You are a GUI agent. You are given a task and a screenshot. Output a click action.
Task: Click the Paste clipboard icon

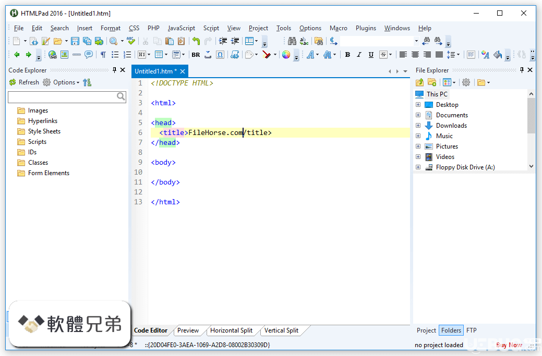pos(170,41)
